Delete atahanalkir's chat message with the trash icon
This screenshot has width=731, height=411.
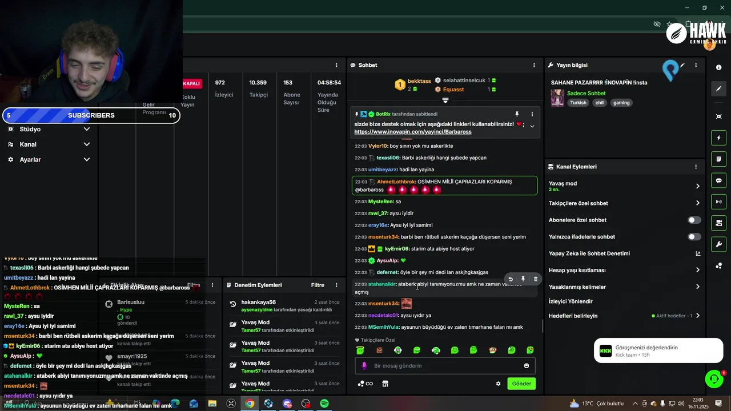click(535, 279)
